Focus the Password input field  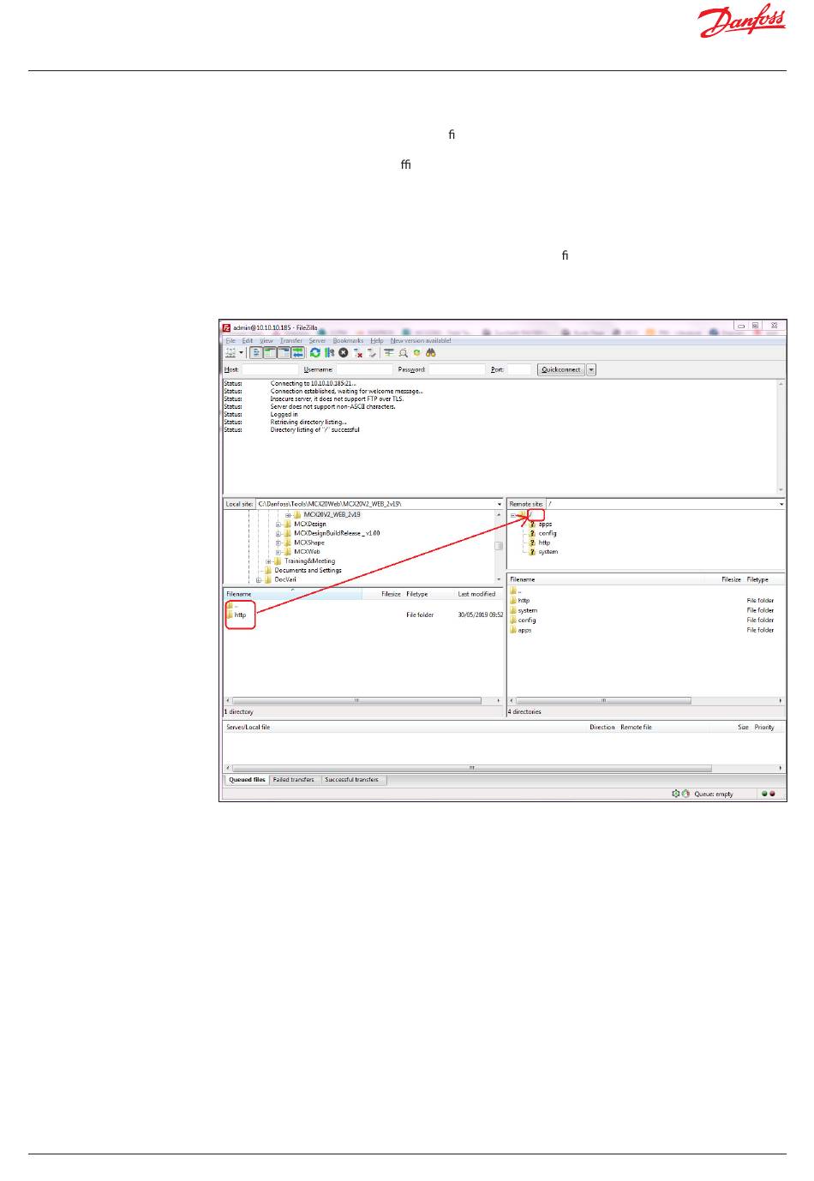pyautogui.click(x=457, y=369)
